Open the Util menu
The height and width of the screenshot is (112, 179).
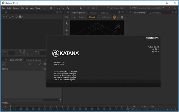click(x=23, y=8)
